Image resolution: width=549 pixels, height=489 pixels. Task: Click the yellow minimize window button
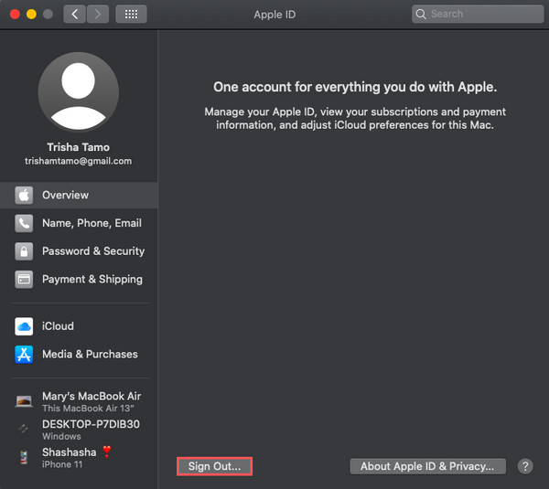(31, 14)
